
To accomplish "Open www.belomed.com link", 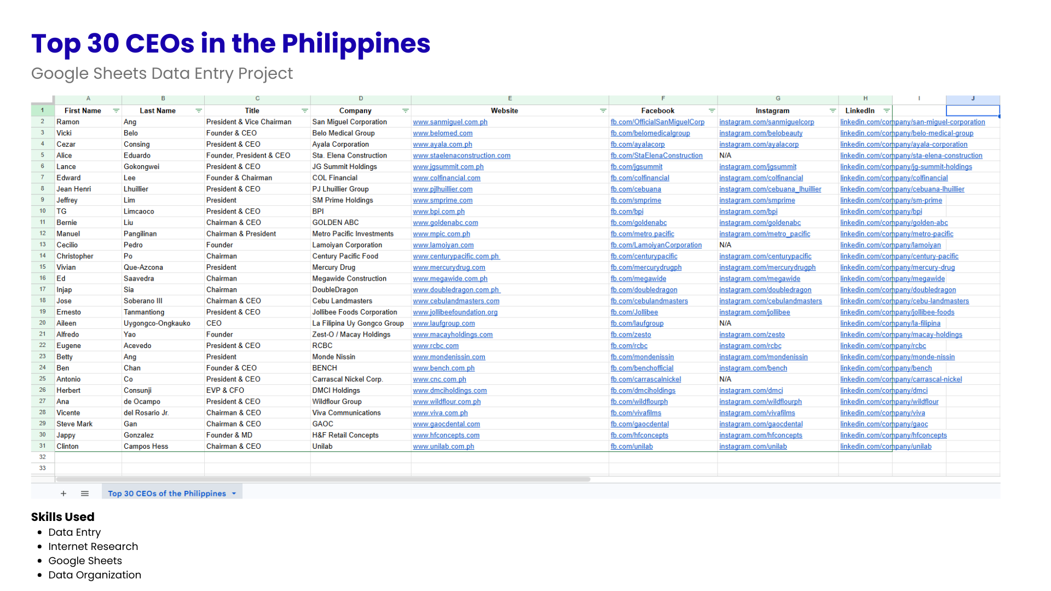I will [x=443, y=134].
